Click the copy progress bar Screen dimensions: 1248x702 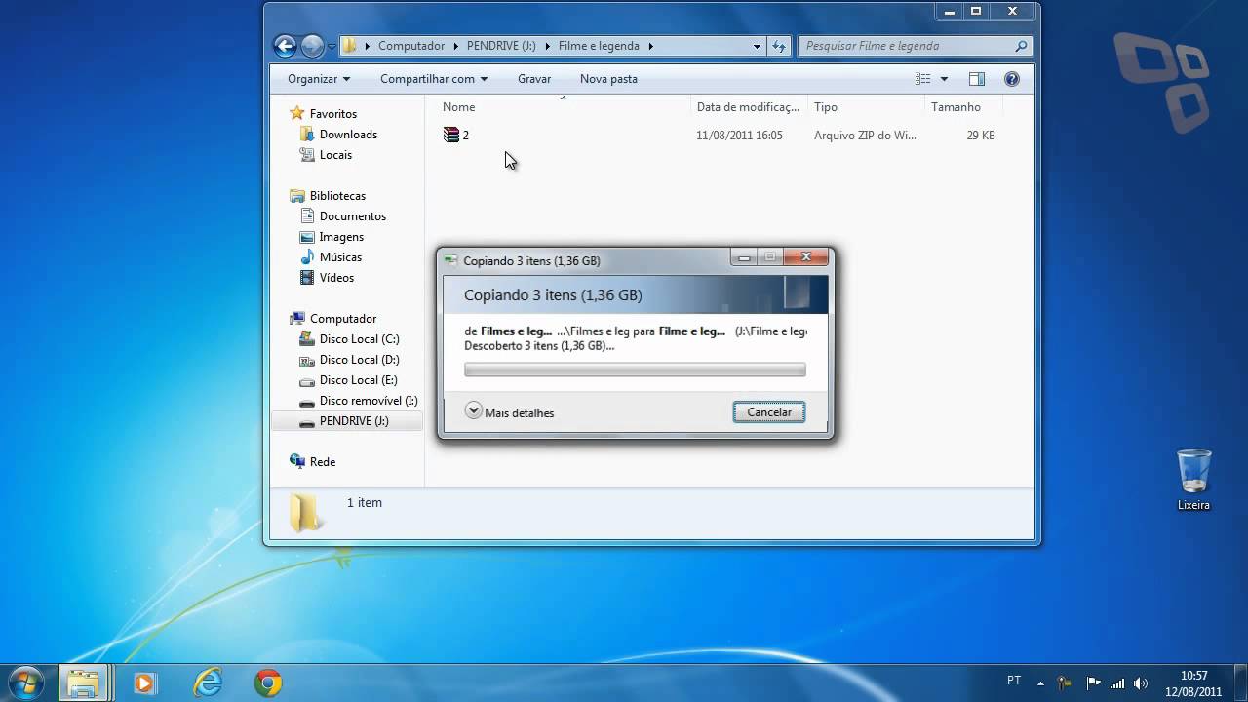635,370
